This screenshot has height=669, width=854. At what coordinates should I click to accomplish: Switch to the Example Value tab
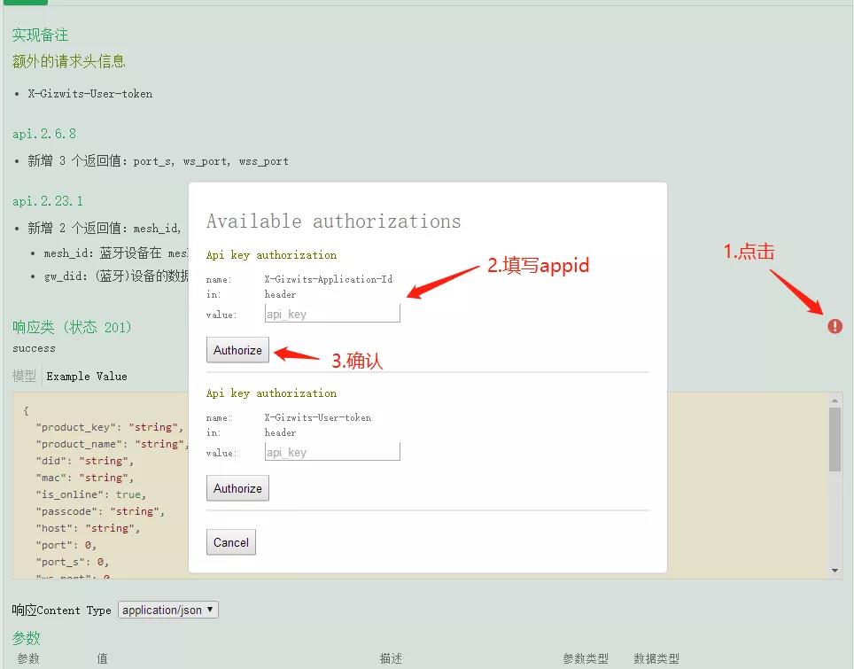coord(87,376)
